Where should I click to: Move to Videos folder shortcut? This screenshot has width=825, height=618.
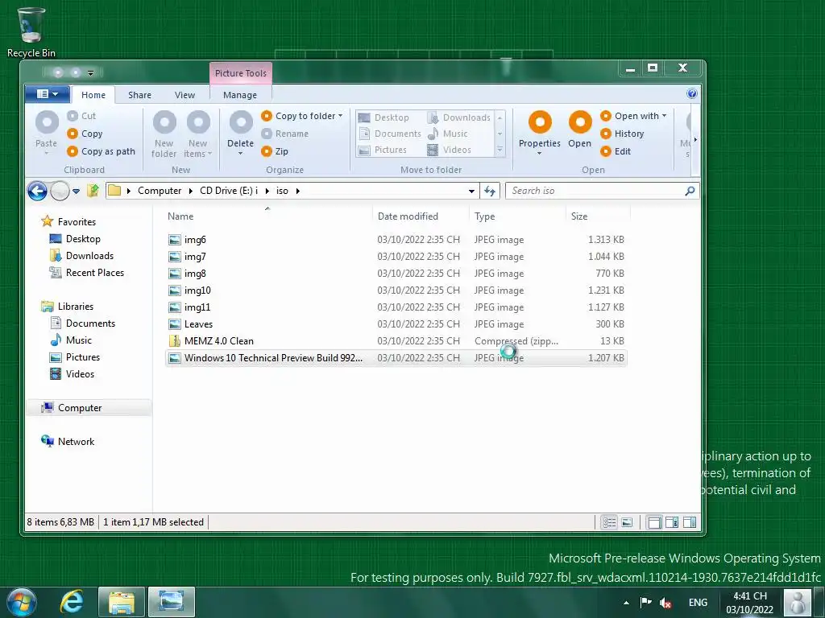tap(449, 150)
